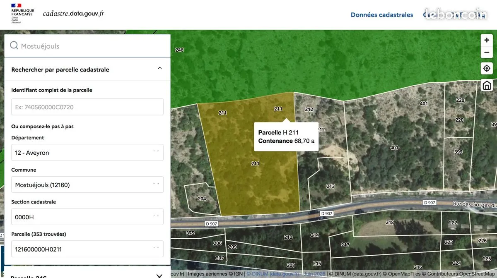Select parcel 209 on the map
Screen dimensions: 497x278
232,247
